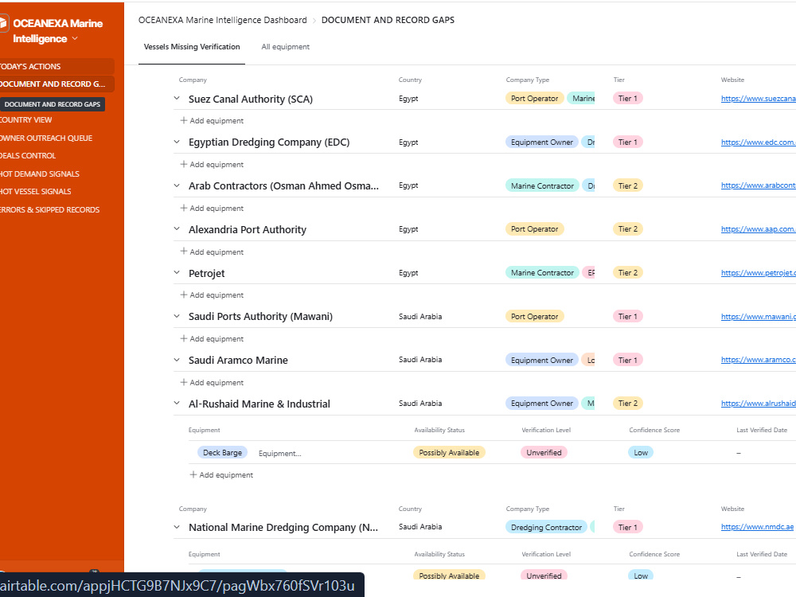The height and width of the screenshot is (597, 796).
Task: Click Dredging Contractor tag for National Marine Dredging
Action: [x=546, y=528]
